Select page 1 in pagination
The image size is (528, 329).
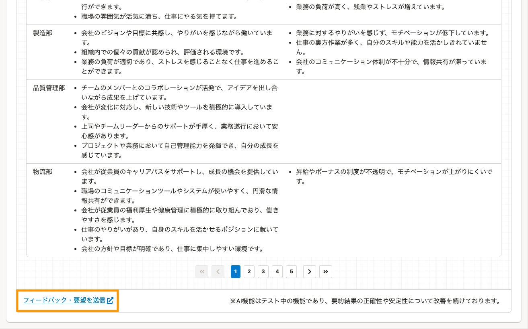point(236,272)
